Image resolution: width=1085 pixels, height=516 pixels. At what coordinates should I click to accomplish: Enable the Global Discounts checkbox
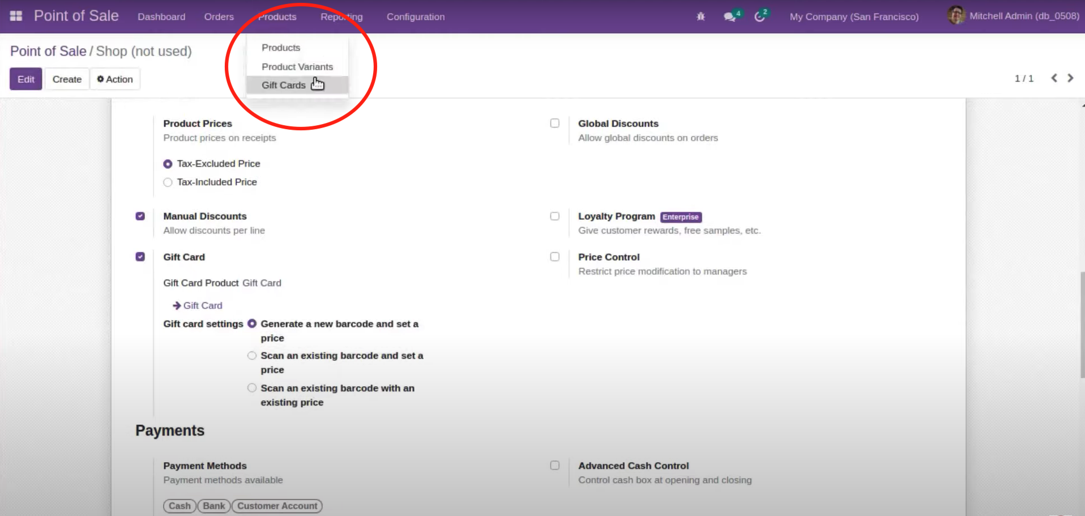coord(554,123)
